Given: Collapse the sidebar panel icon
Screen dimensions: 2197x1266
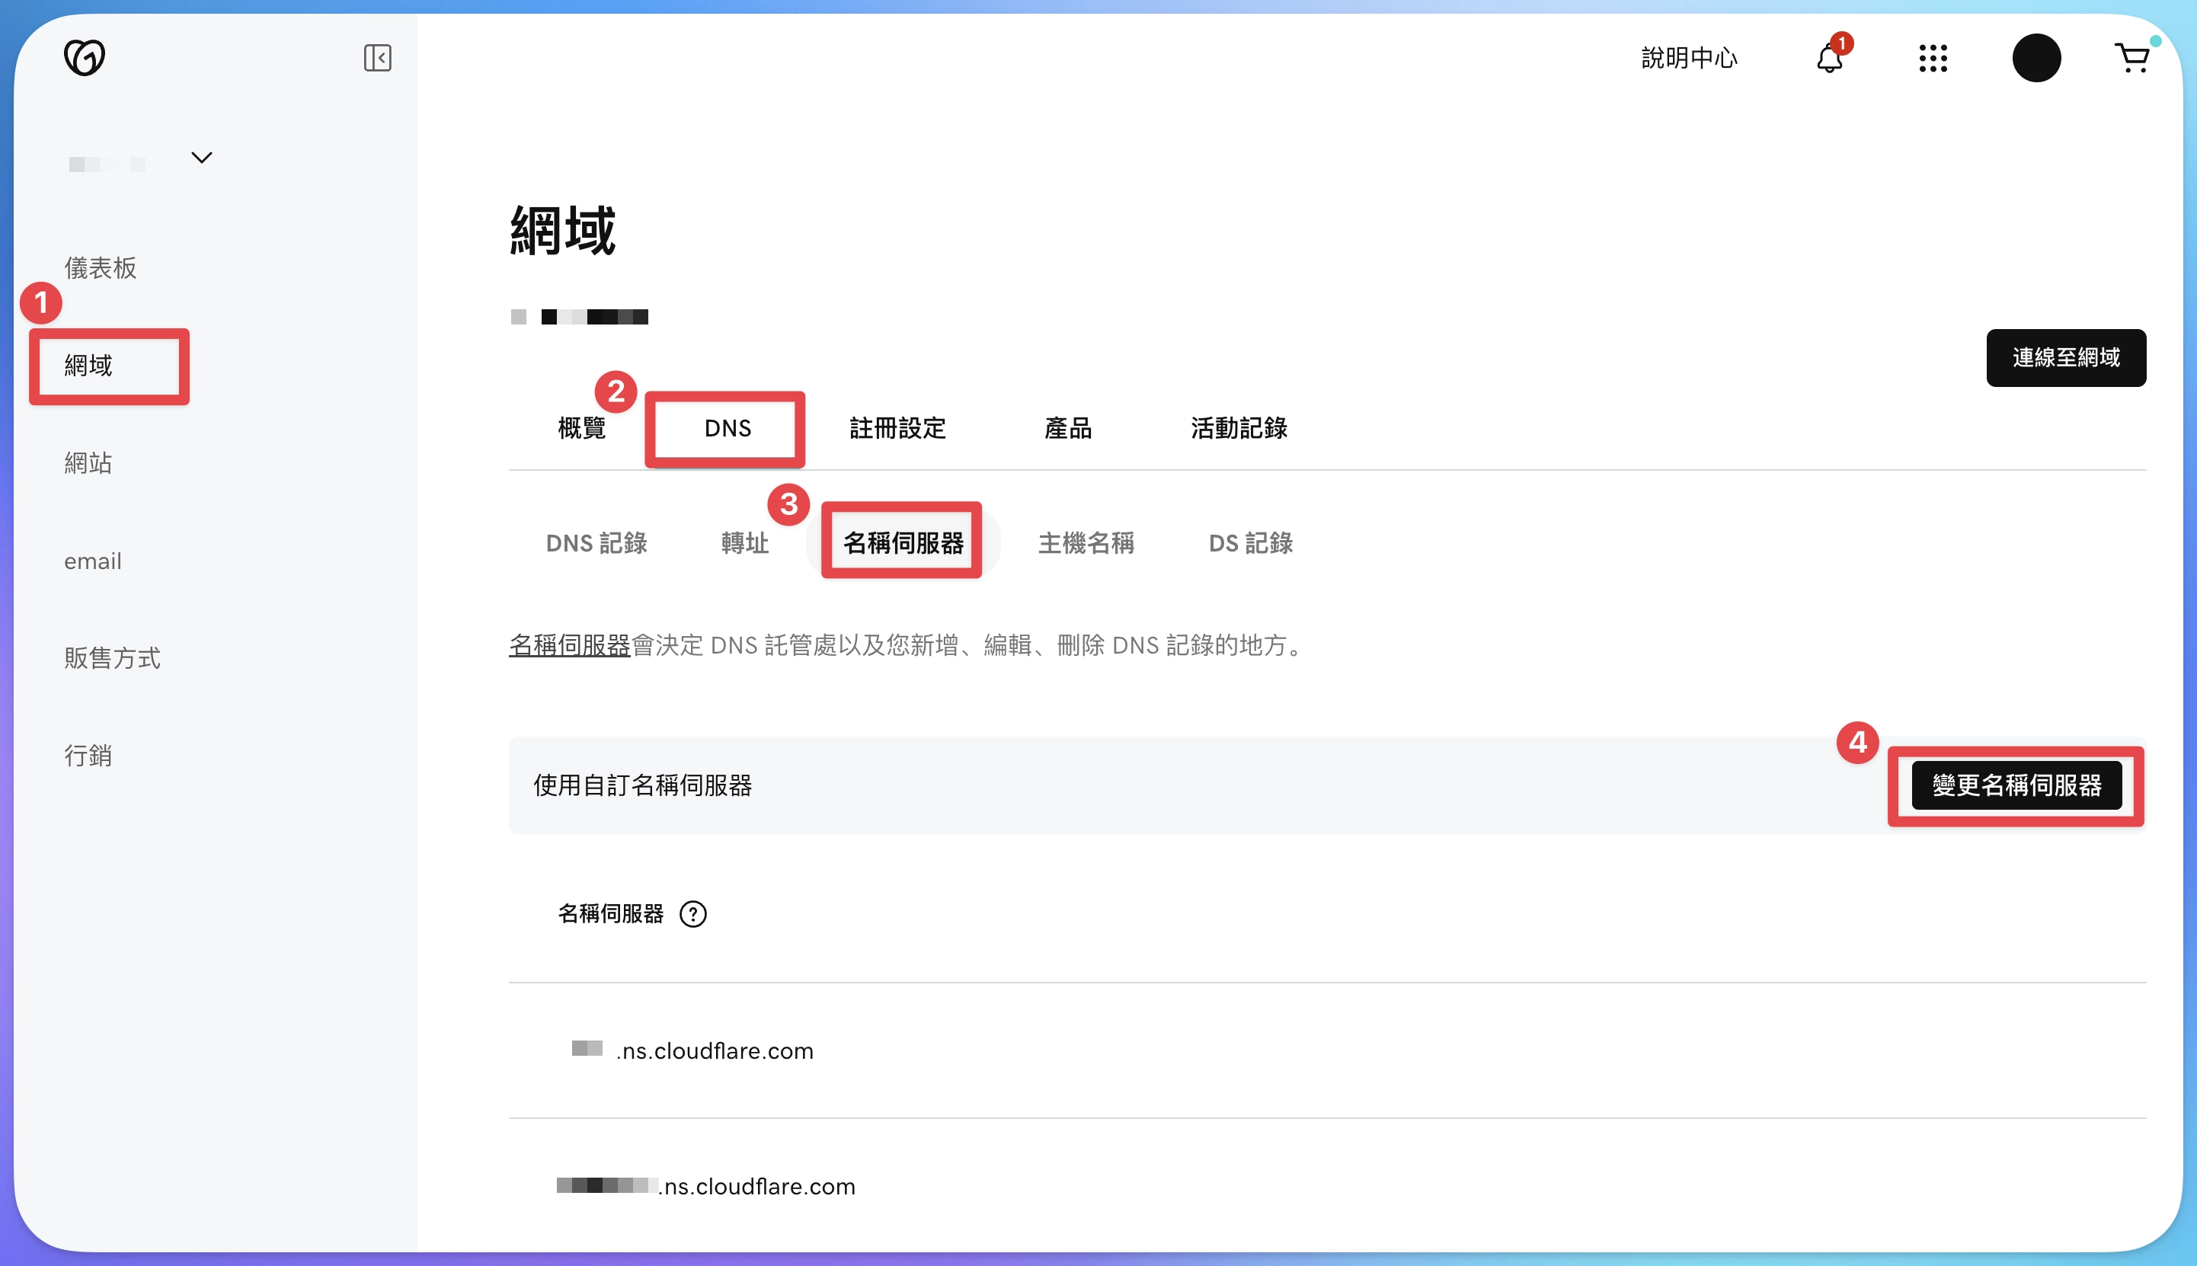Looking at the screenshot, I should pyautogui.click(x=377, y=58).
